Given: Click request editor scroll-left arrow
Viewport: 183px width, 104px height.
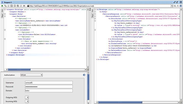Looking at the screenshot, I should coord(7,69).
